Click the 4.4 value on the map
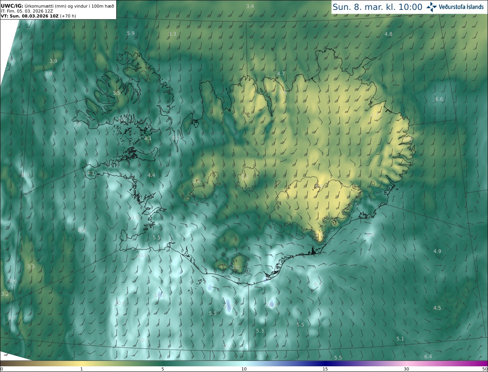 click(x=151, y=175)
